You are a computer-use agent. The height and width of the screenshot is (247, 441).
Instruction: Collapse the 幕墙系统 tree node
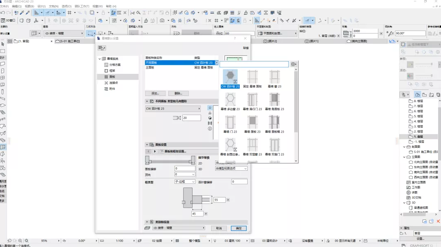[x=99, y=59]
